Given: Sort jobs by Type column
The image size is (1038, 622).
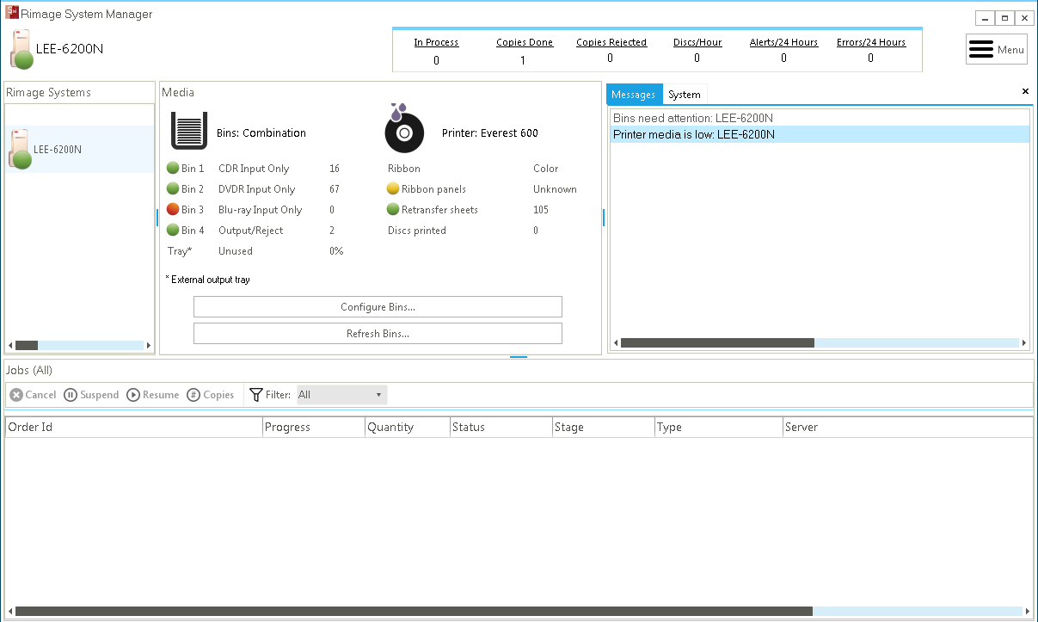Looking at the screenshot, I should coord(718,427).
